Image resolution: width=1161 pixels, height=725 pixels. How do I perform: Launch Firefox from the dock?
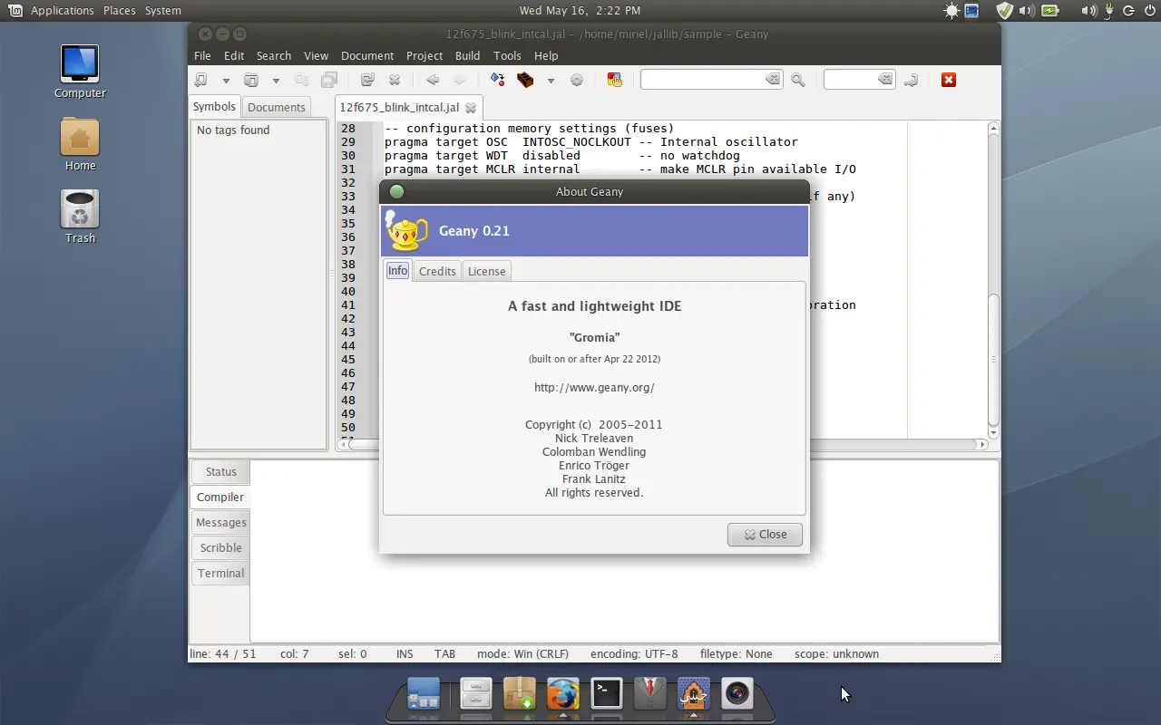563,694
